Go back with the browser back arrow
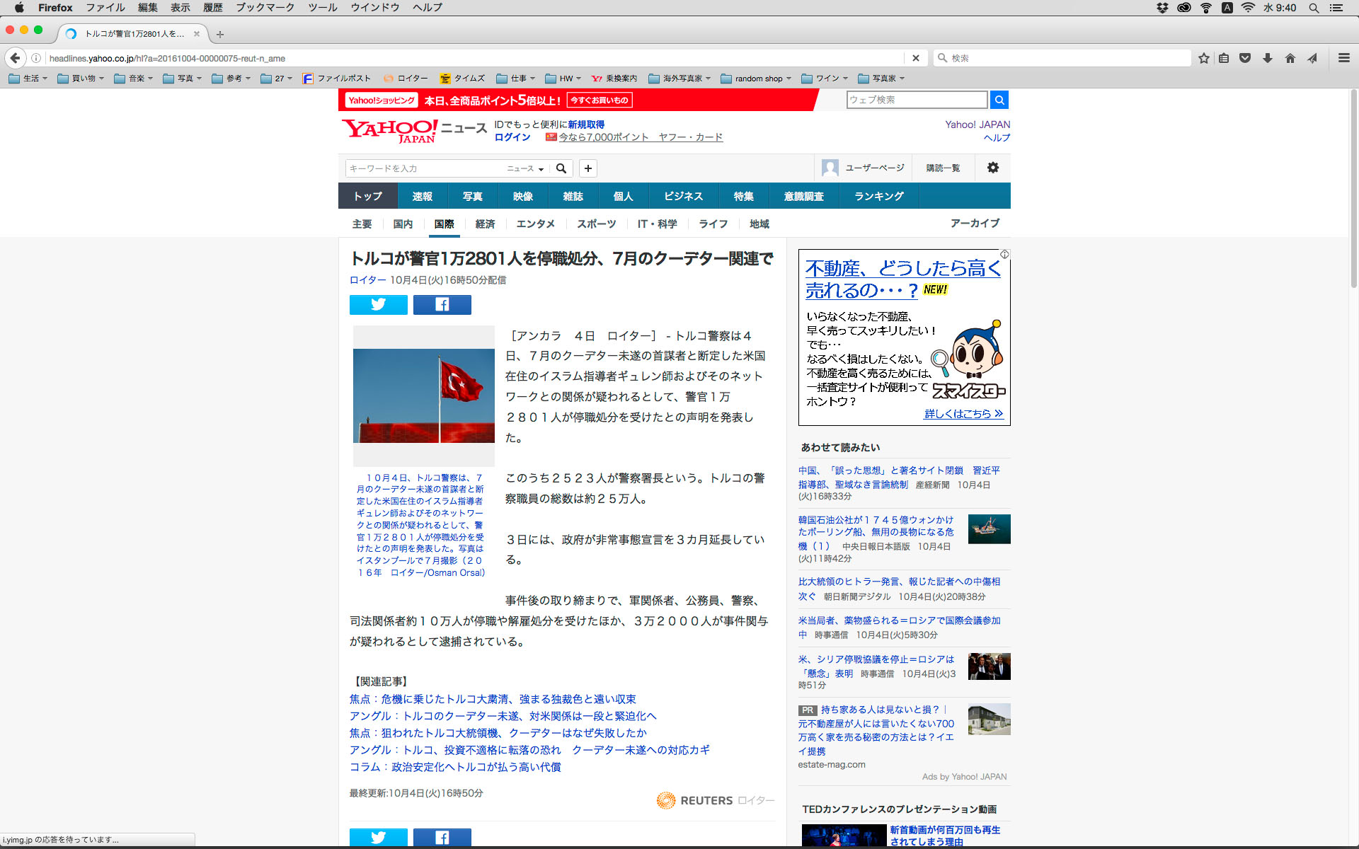1359x849 pixels. [x=15, y=58]
